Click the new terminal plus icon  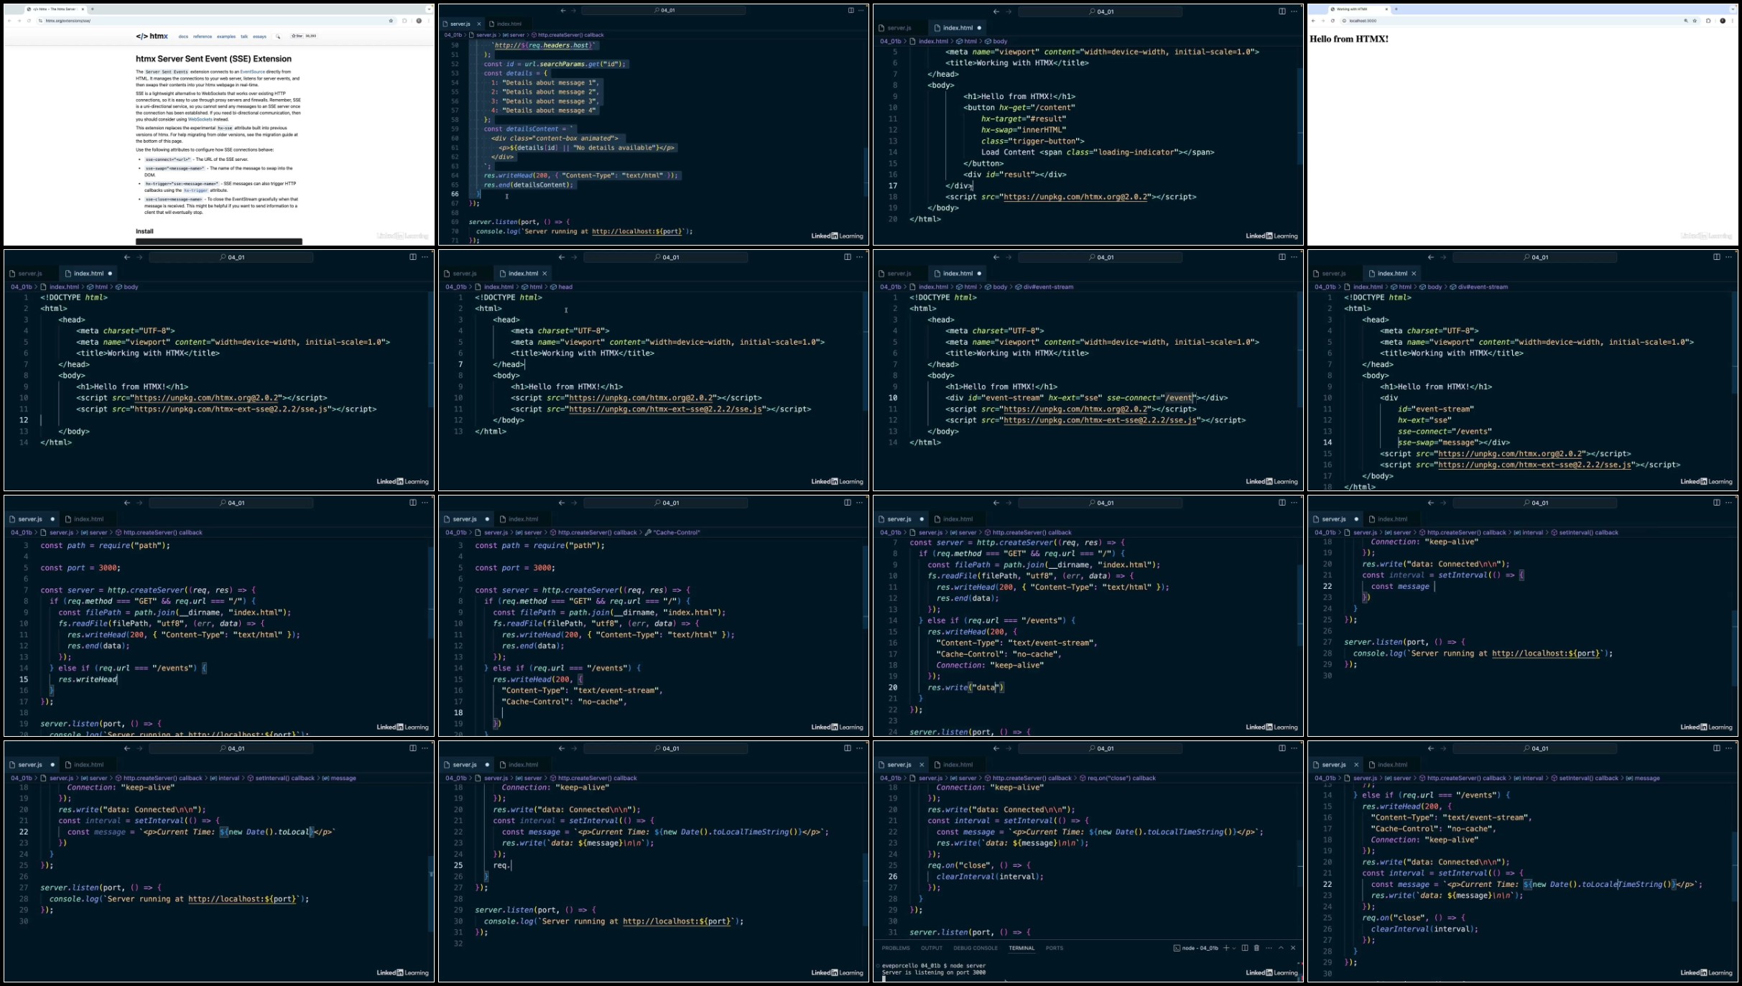tap(1226, 948)
